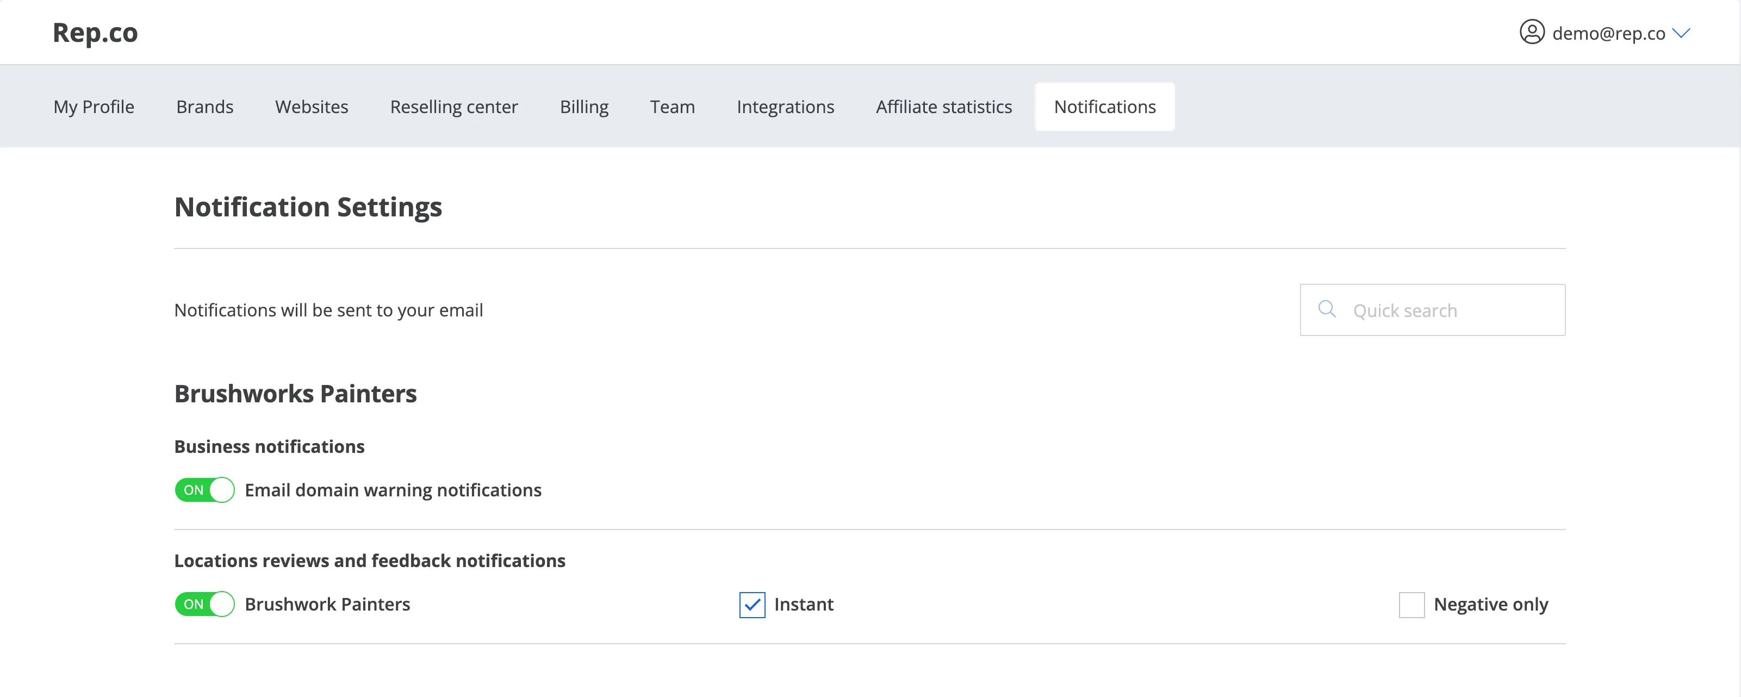Click the user account avatar icon
Image resolution: width=1741 pixels, height=697 pixels.
pyautogui.click(x=1532, y=32)
